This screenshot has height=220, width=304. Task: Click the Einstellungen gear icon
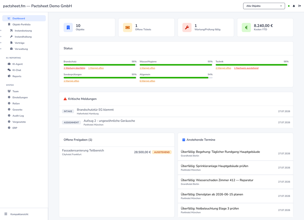coord(9,97)
